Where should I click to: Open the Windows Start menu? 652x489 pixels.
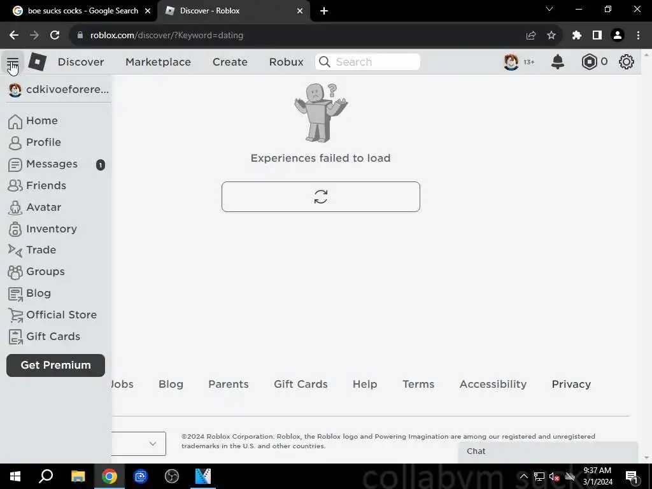coord(15,476)
